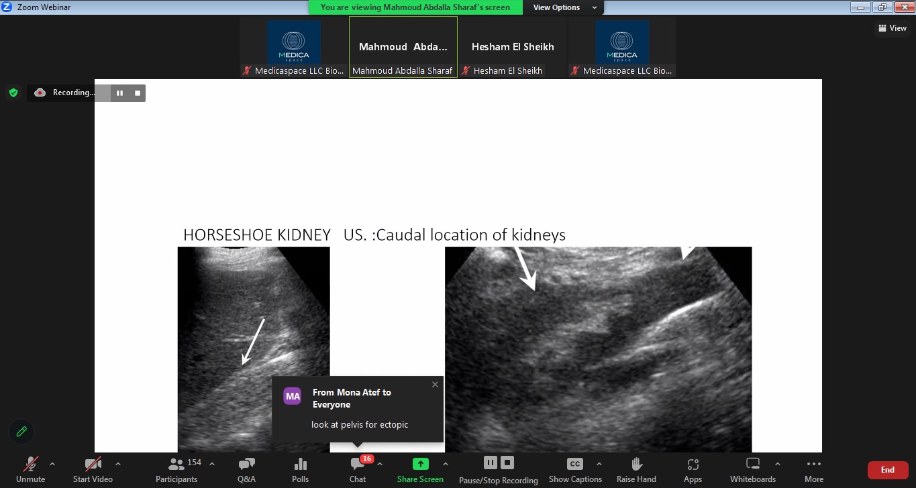Toggle Start Video camera button
The image size is (916, 488).
(x=93, y=465)
